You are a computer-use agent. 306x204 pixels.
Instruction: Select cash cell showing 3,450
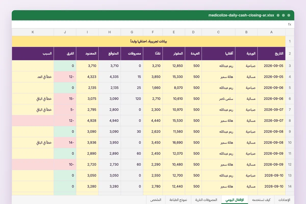153,143
